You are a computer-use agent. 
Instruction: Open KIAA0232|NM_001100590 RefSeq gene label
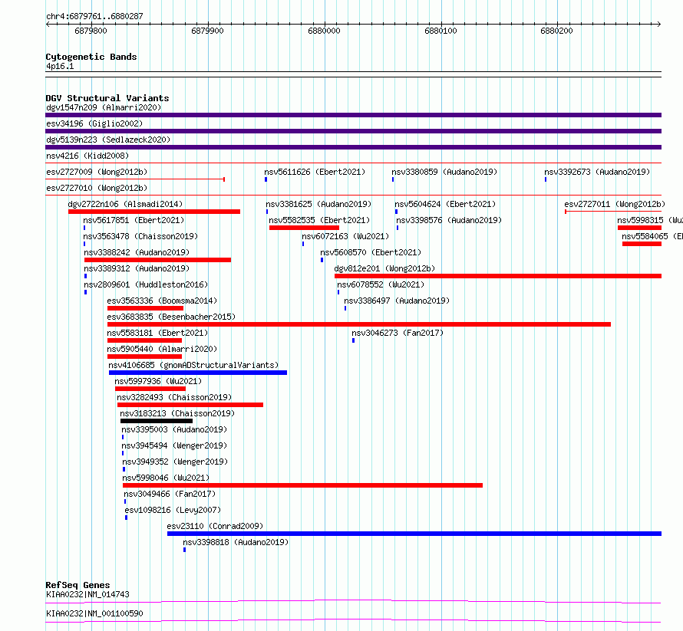click(94, 613)
